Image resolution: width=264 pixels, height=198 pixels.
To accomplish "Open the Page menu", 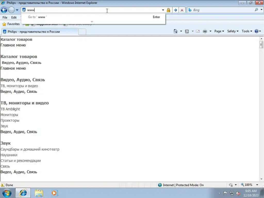I will pyautogui.click(x=219, y=31).
